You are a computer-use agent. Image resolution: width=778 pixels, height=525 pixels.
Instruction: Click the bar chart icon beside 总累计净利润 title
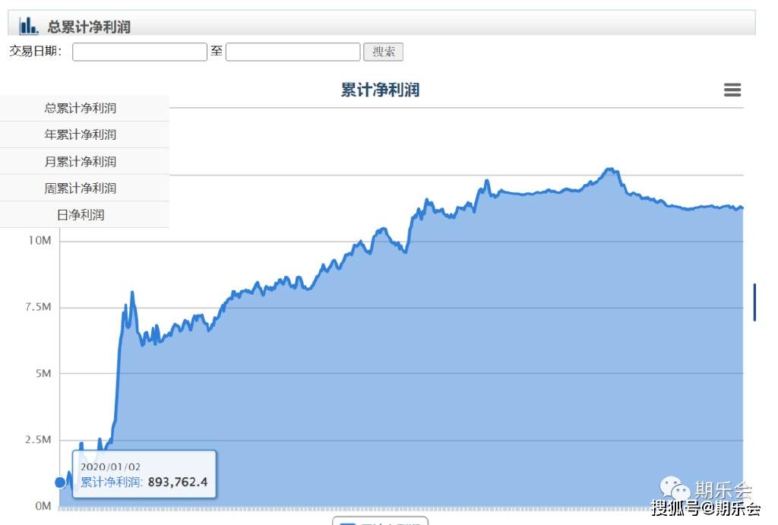[28, 26]
